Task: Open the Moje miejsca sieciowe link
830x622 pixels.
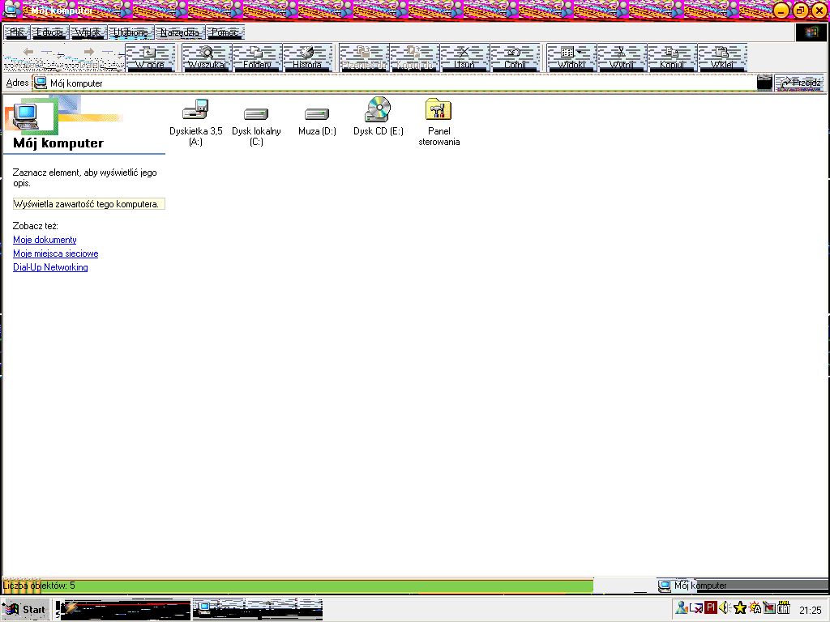Action: pos(55,253)
